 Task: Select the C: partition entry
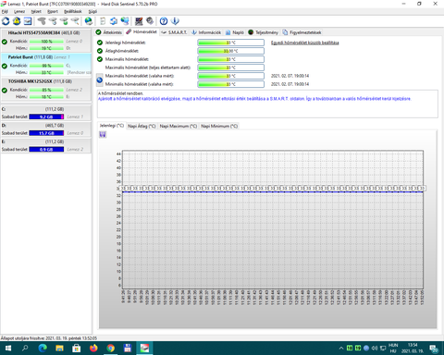[x=46, y=113]
